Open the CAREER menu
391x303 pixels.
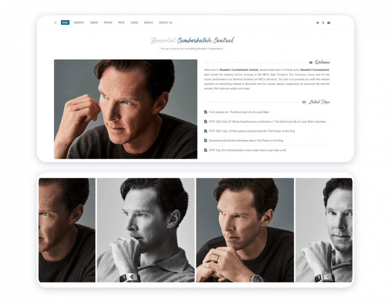pyautogui.click(x=94, y=22)
